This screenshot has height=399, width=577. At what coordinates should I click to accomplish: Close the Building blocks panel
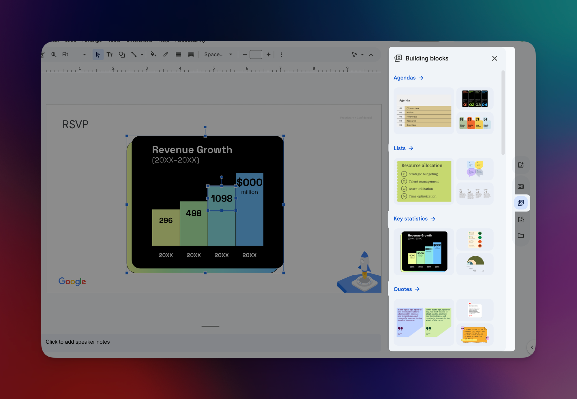(x=494, y=59)
